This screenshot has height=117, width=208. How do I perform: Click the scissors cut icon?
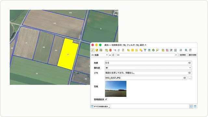point(115,50)
